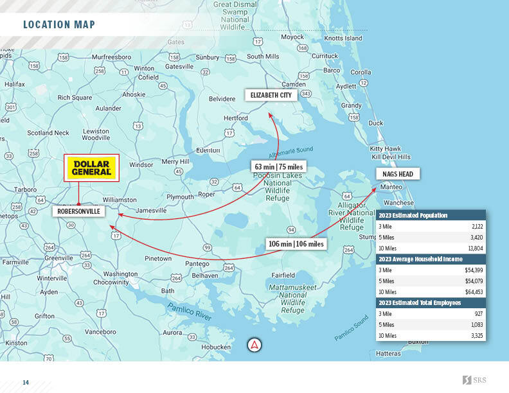Click the Route 99 highway shield
509x393 pixels.
tap(207, 247)
